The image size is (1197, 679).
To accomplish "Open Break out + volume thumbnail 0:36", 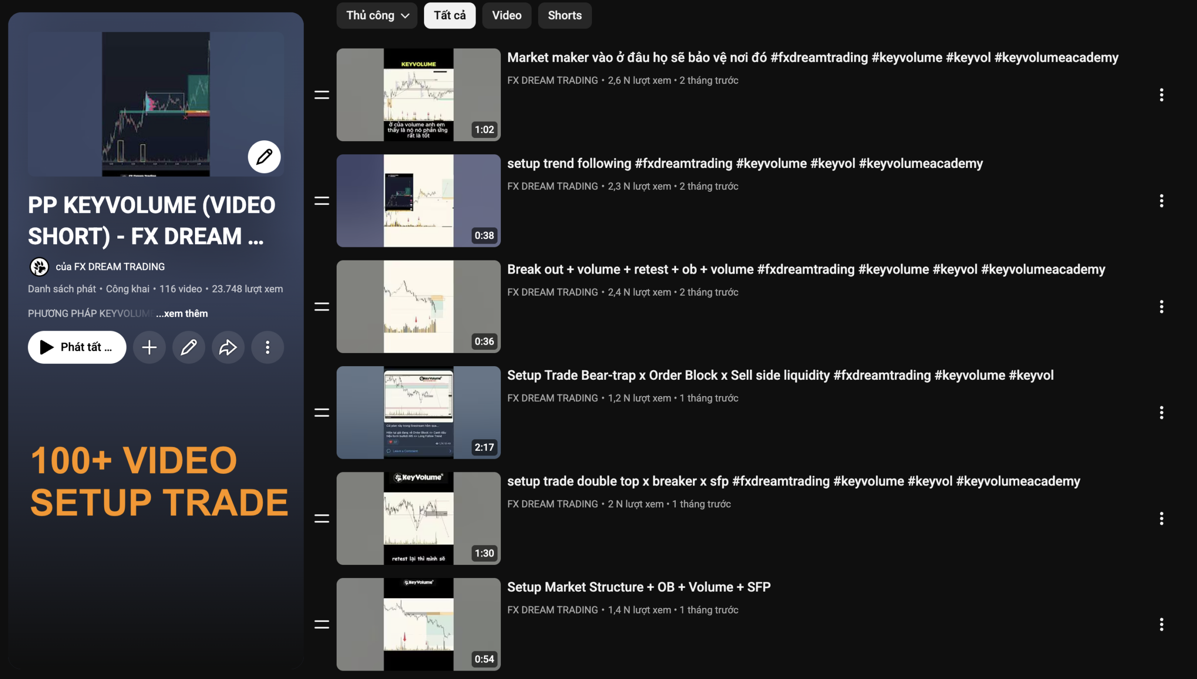I will click(418, 307).
